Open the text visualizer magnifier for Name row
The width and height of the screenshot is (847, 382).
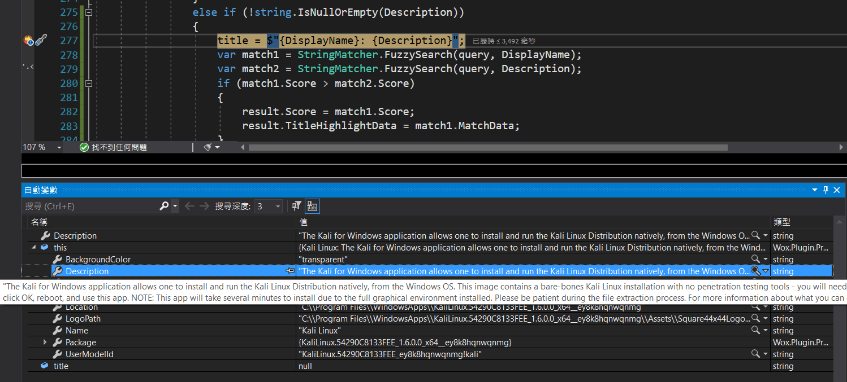(755, 330)
